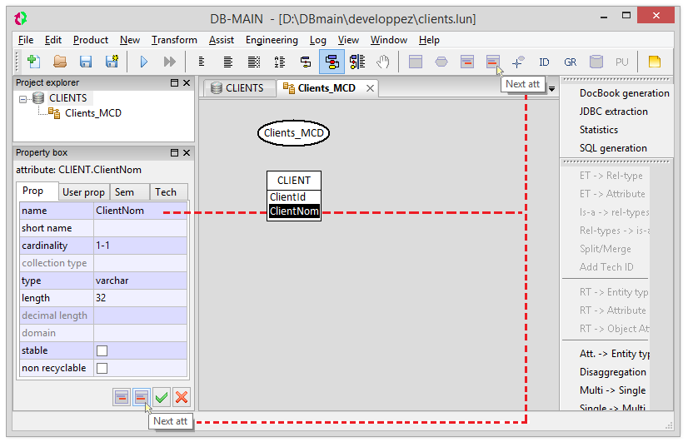This screenshot has height=442, width=688.
Task: Click the Next att toolbar icon
Action: click(492, 62)
